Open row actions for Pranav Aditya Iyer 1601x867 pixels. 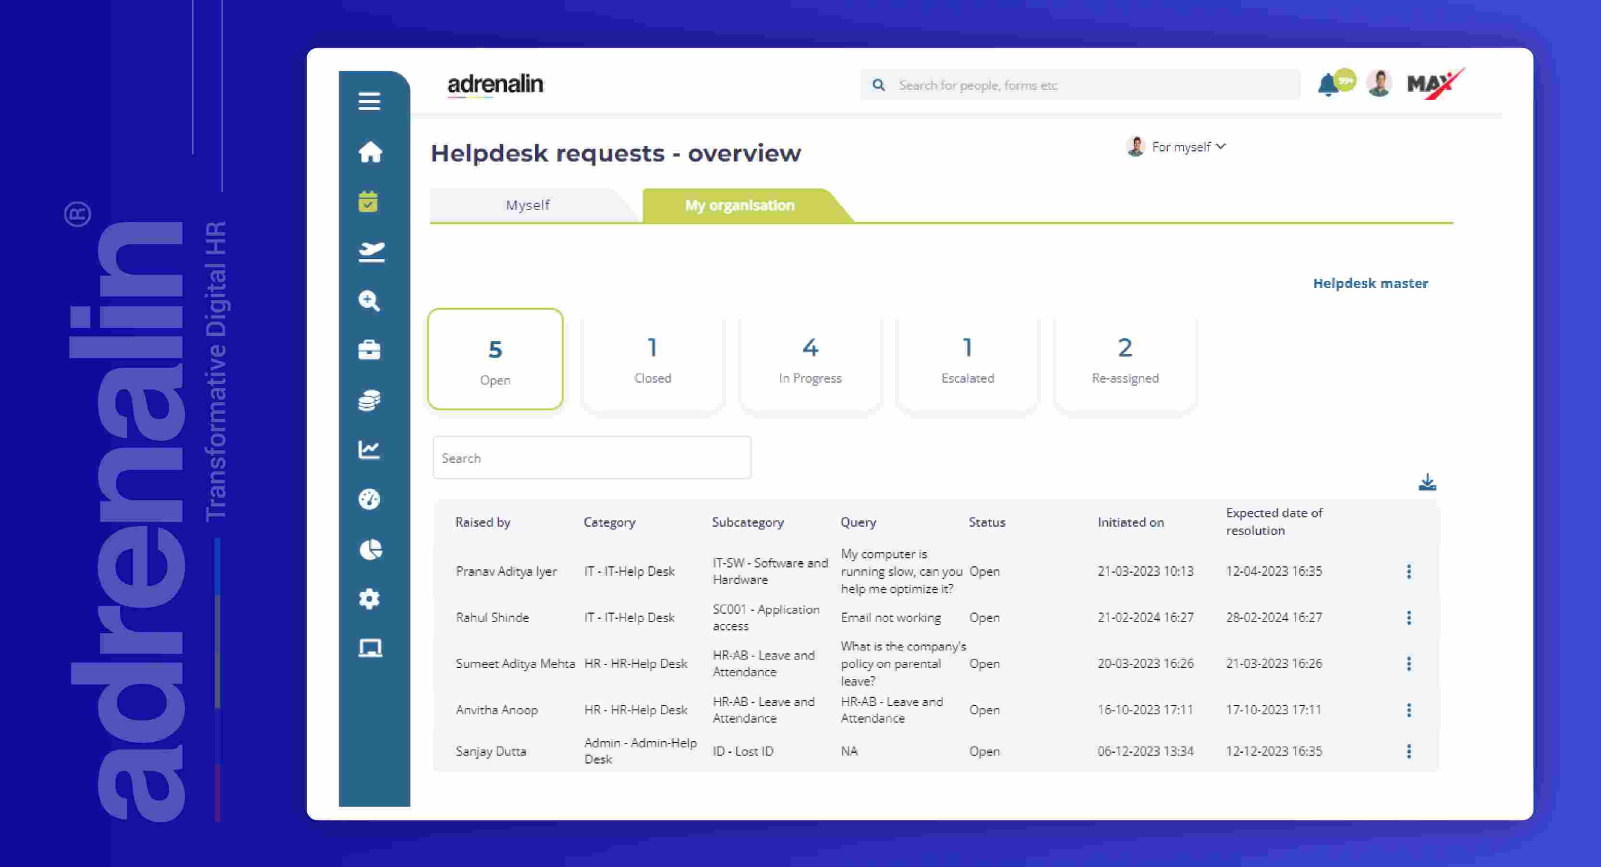click(1409, 571)
